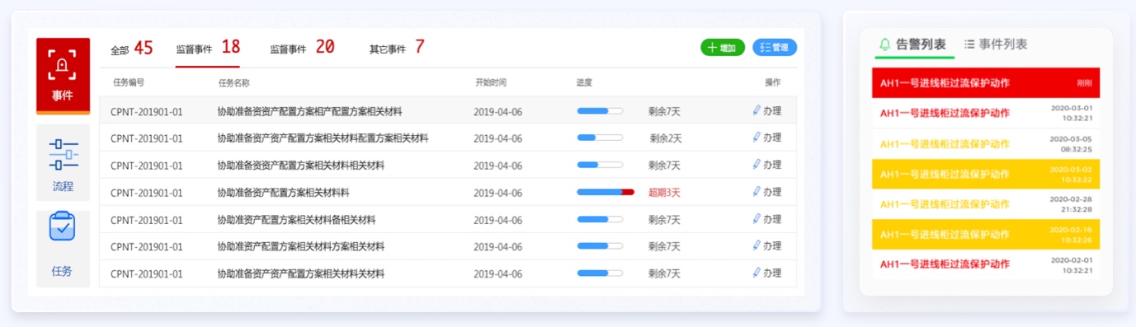Screen dimensions: 1136x327
Task: Click progress bar for task ending 相产配置方案相关材料
Action: click(x=600, y=110)
